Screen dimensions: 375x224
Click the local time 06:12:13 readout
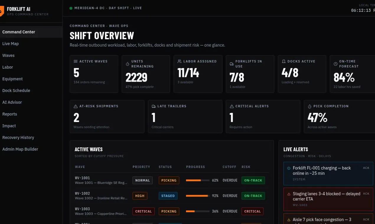coord(363,10)
